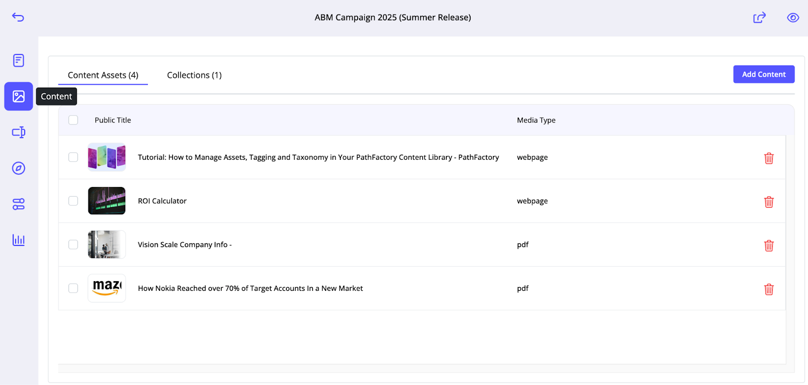Delete the Vision Scale Company Info asset
The height and width of the screenshot is (385, 808).
(769, 245)
